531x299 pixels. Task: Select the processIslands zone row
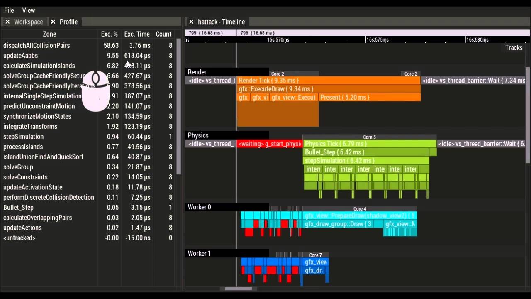tap(88, 147)
